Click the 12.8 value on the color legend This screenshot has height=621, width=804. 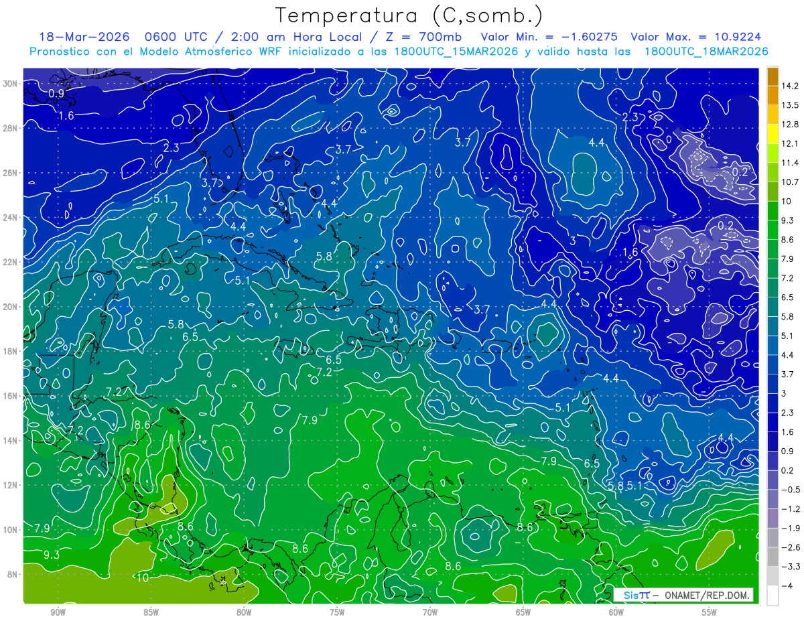coord(789,124)
